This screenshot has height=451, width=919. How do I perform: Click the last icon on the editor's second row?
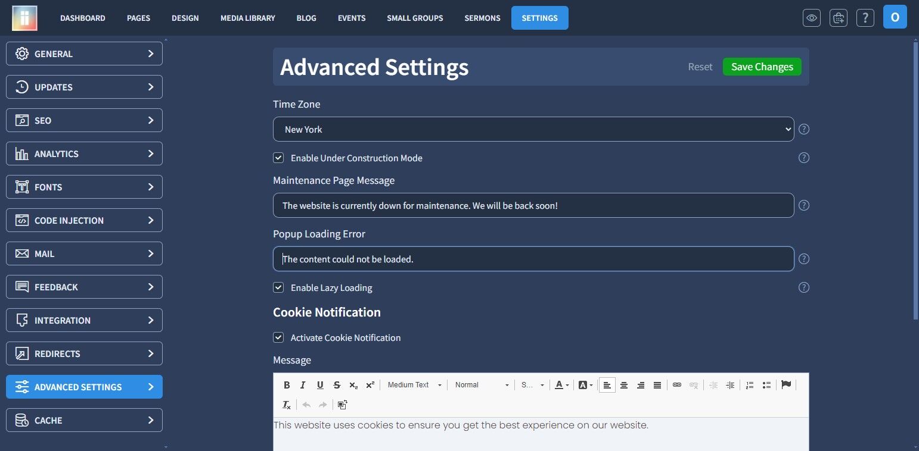pos(343,405)
